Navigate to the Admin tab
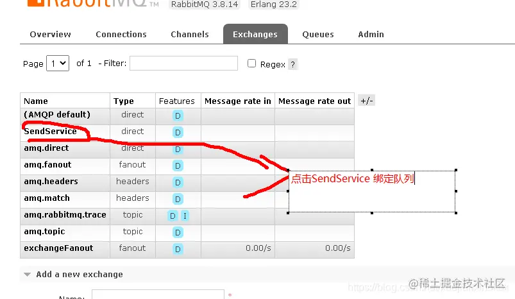Image resolution: width=515 pixels, height=299 pixels. tap(371, 34)
